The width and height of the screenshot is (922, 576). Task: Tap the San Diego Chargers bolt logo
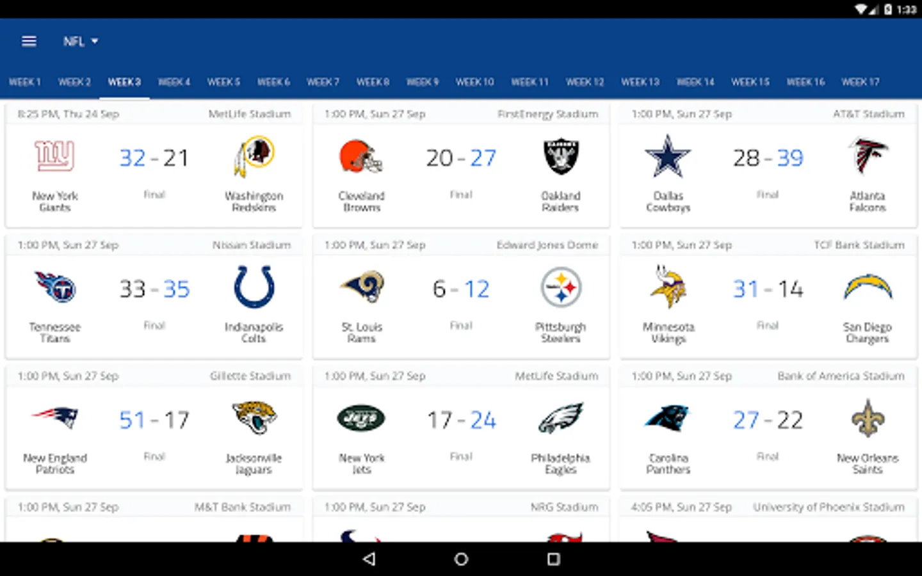(868, 287)
